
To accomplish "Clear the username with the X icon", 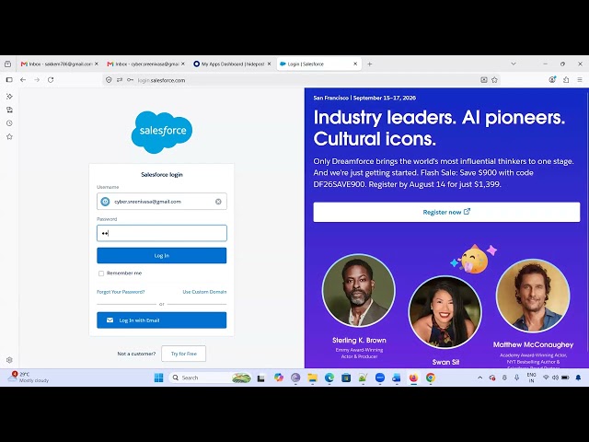I will 218,202.
